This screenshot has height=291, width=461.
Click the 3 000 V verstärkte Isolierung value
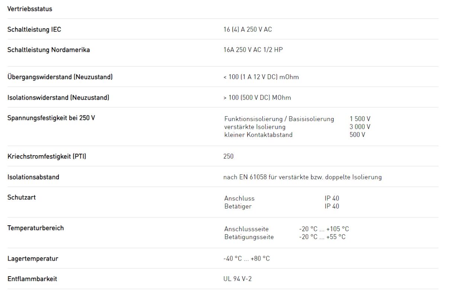(360, 127)
